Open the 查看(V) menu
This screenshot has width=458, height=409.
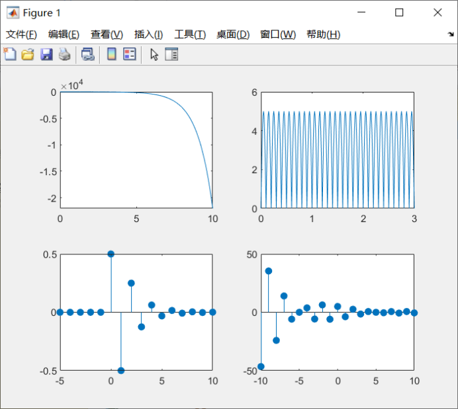107,34
